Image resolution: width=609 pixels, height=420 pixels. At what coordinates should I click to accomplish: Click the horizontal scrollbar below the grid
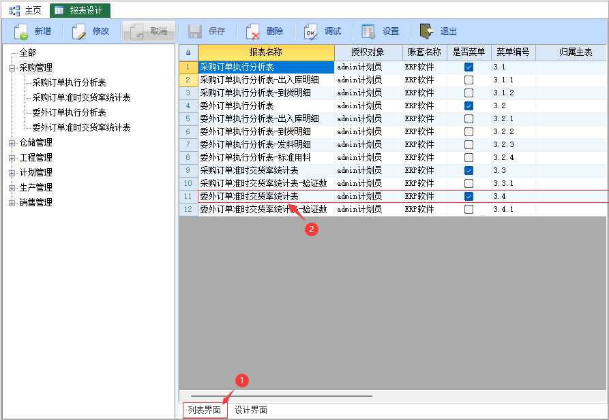pos(282,395)
